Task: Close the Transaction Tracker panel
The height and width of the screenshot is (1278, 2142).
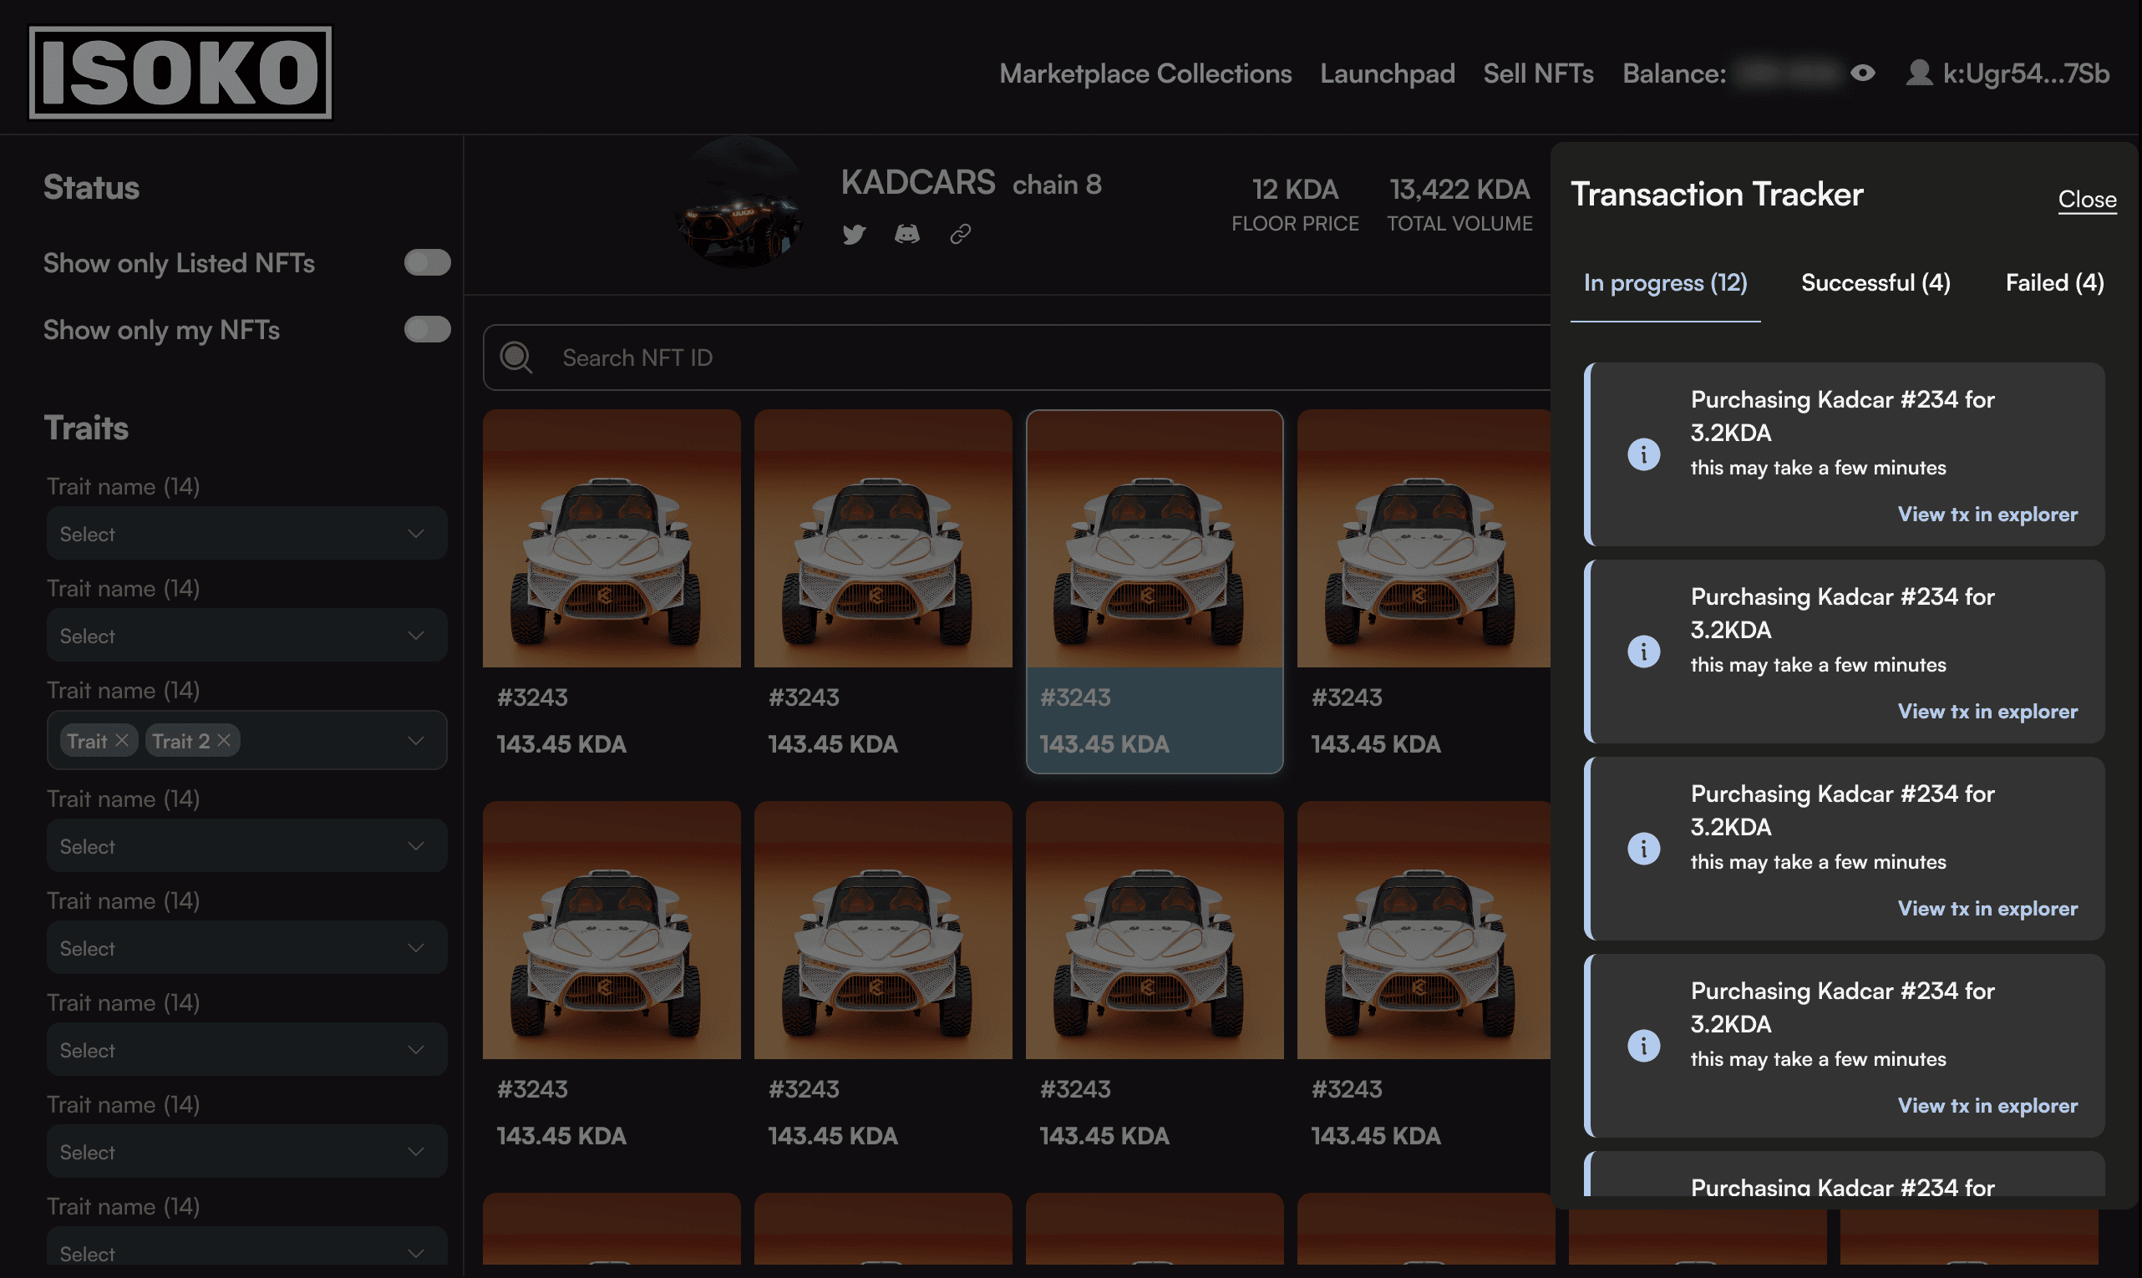Action: coord(2086,200)
